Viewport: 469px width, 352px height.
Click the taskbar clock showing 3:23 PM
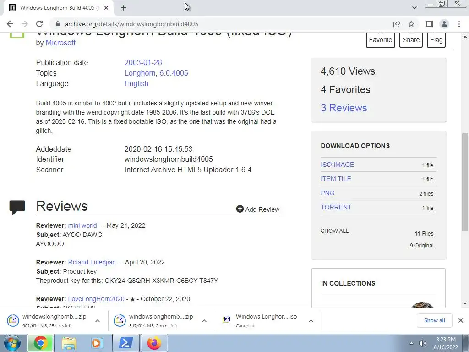pos(446,343)
